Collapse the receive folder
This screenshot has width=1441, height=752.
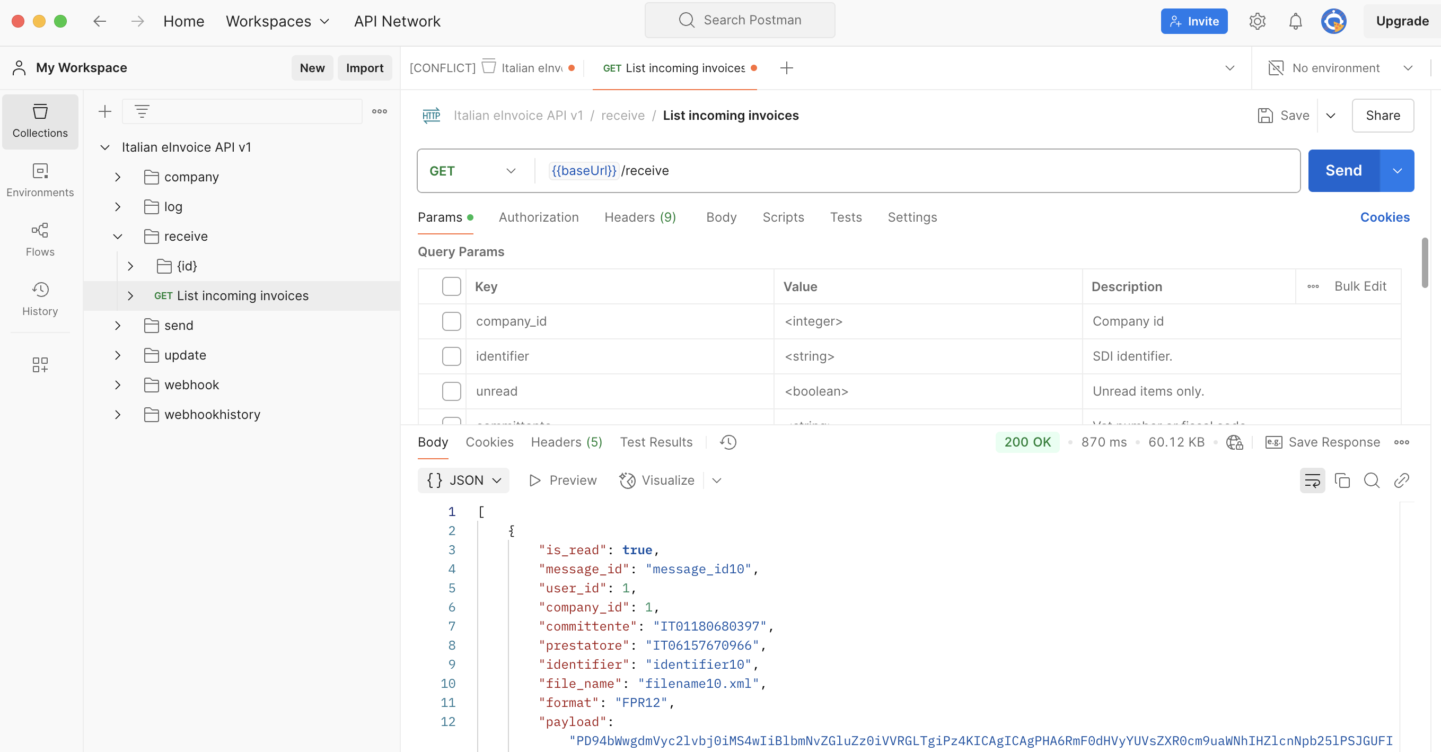118,236
